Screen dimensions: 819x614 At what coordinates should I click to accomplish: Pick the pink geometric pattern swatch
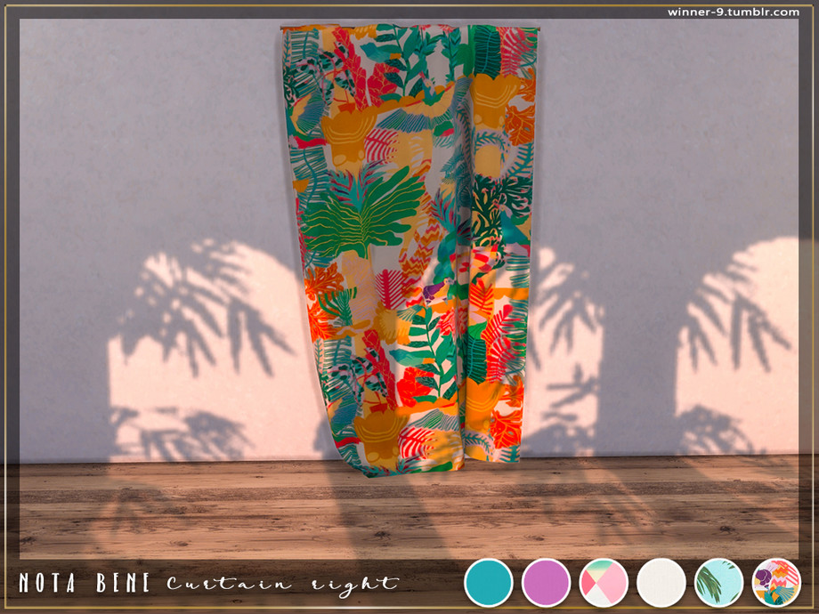click(604, 582)
